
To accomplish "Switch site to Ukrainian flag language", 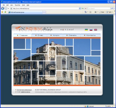I will pyautogui.click(x=86, y=30).
